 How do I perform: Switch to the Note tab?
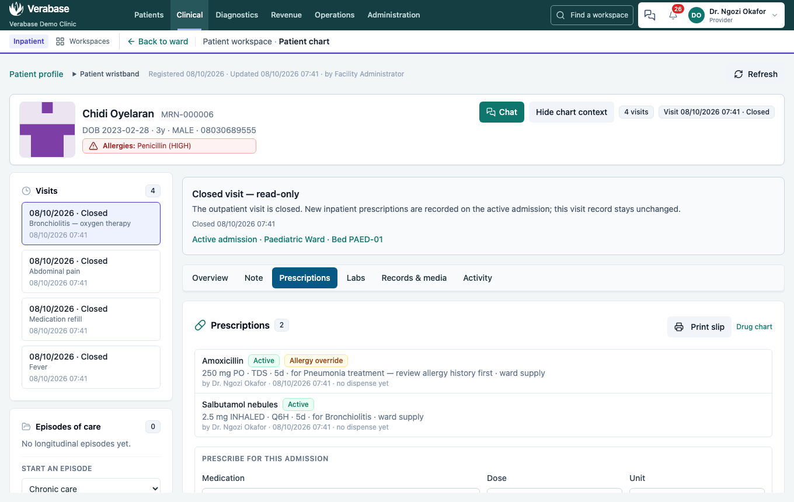pos(253,278)
